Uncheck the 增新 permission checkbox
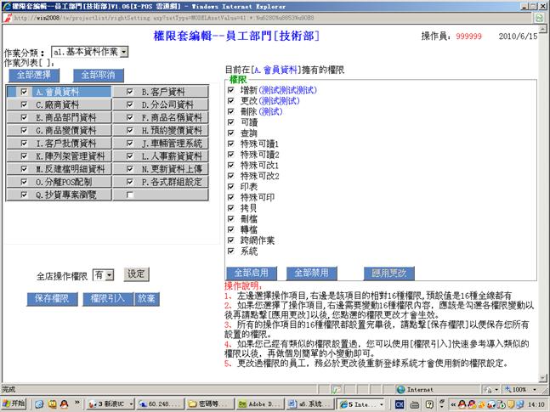Image resolution: width=550 pixels, height=412 pixels. 231,88
